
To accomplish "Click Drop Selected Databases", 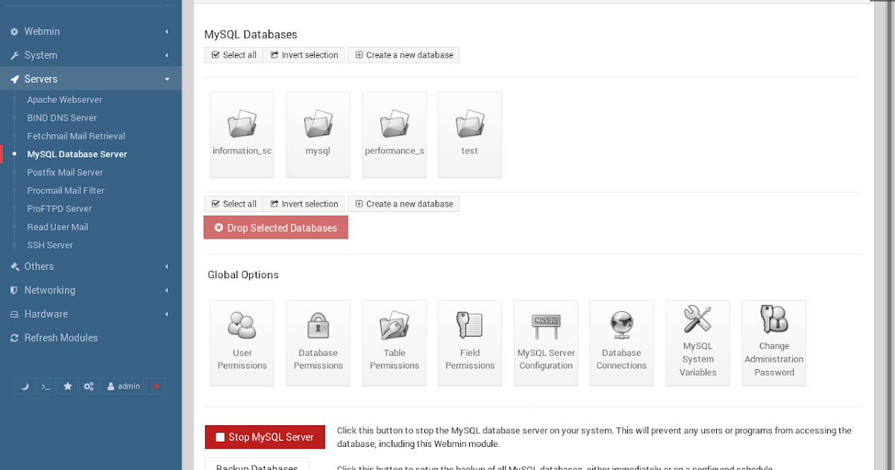I will (x=275, y=228).
